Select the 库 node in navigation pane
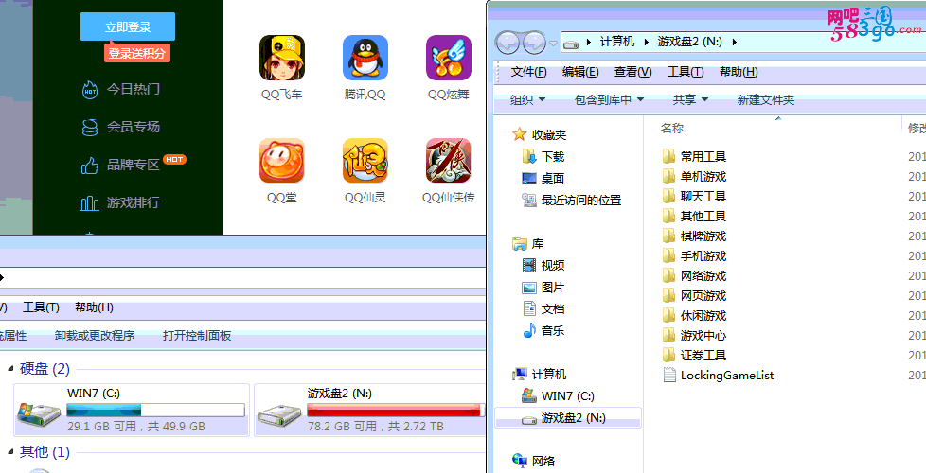Screen dimensions: 926x473 tap(528, 243)
